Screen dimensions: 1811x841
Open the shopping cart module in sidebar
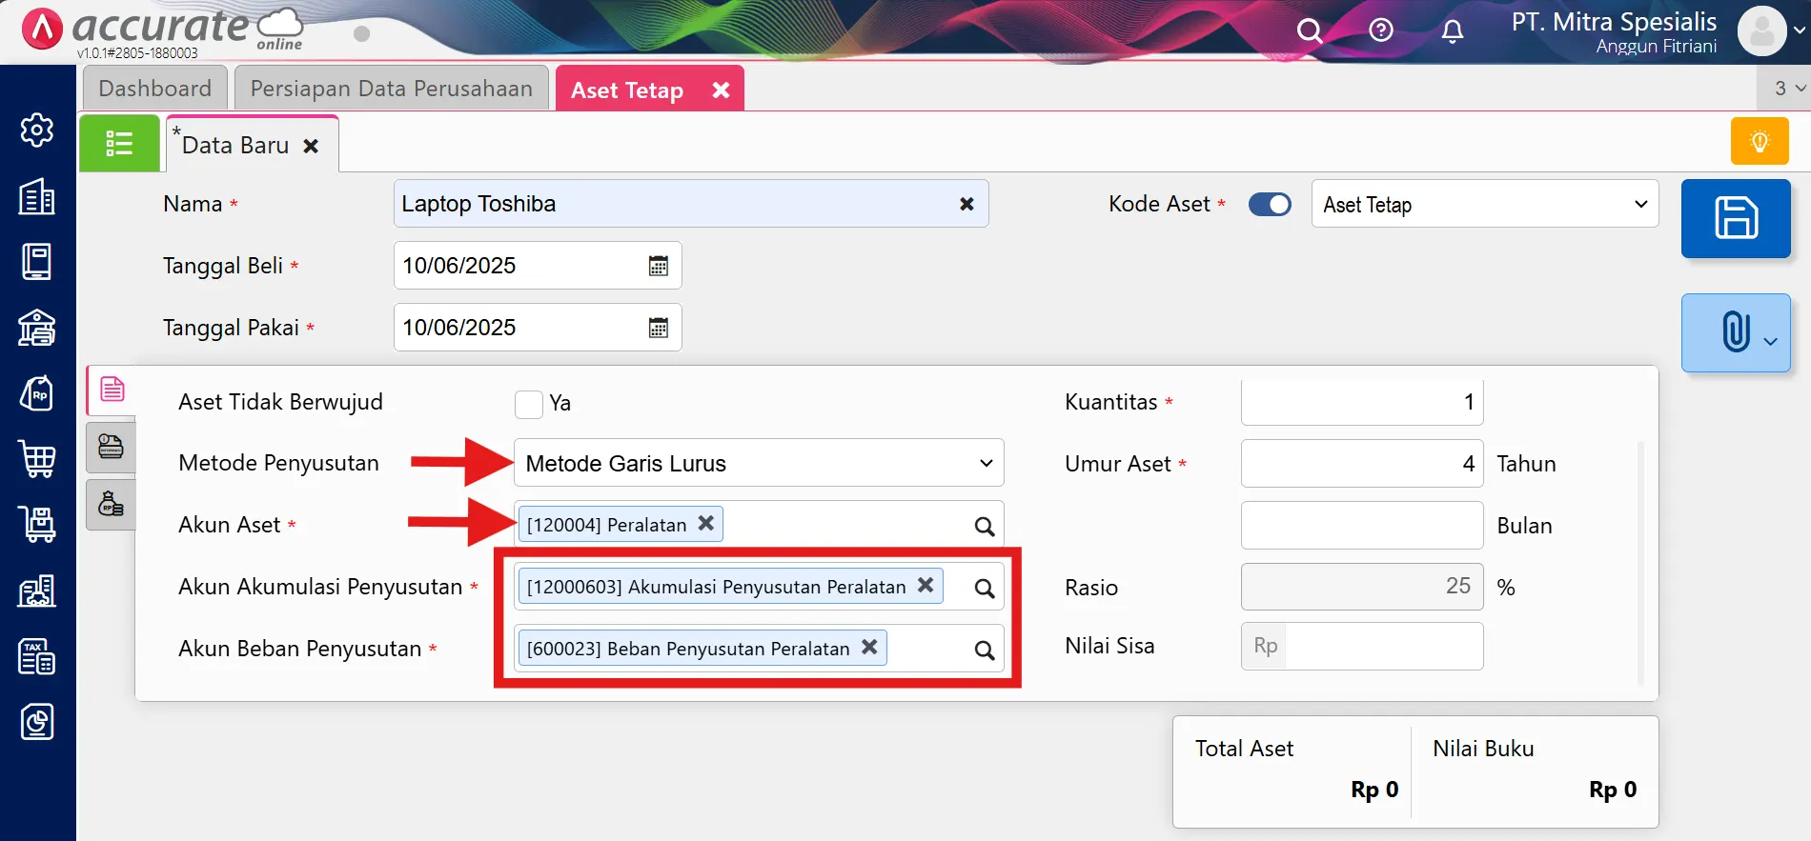point(37,458)
